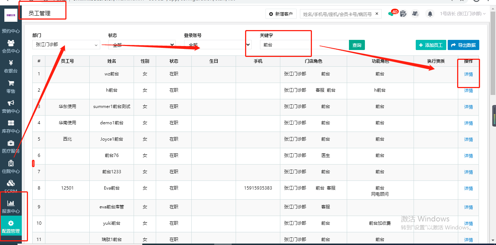Export data with 导出数据 button
496x245 pixels.
point(463,45)
